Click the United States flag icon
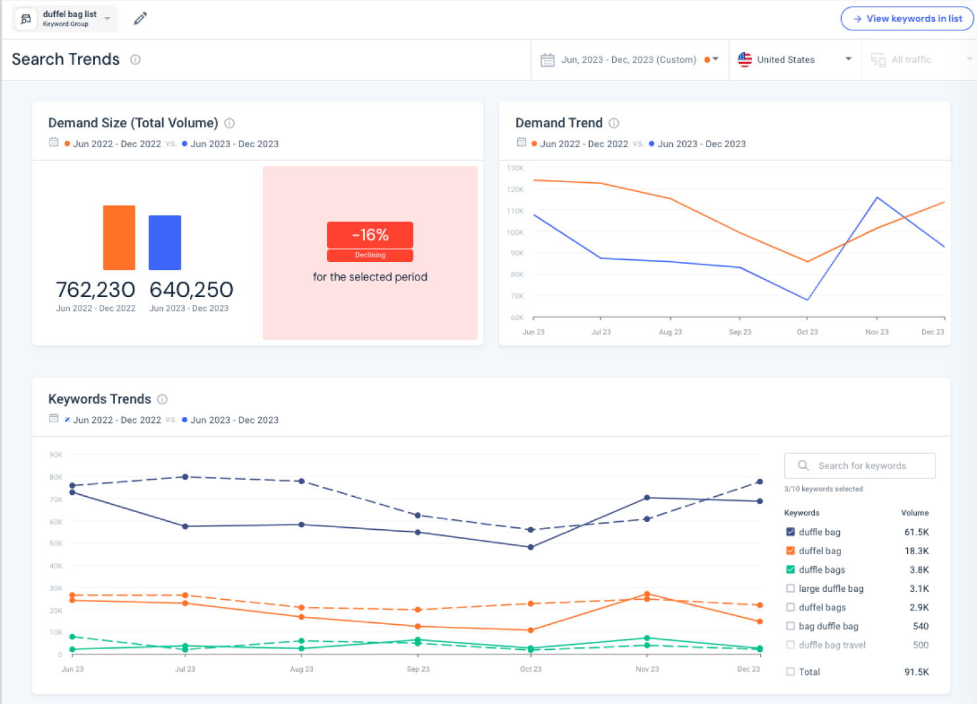This screenshot has height=704, width=977. [x=745, y=59]
